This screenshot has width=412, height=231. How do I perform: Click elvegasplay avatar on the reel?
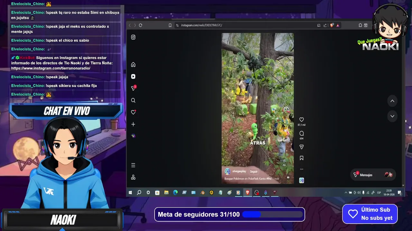click(228, 172)
